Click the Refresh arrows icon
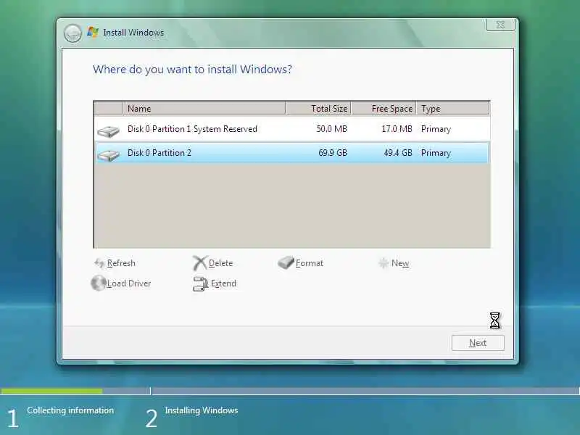 coord(99,263)
